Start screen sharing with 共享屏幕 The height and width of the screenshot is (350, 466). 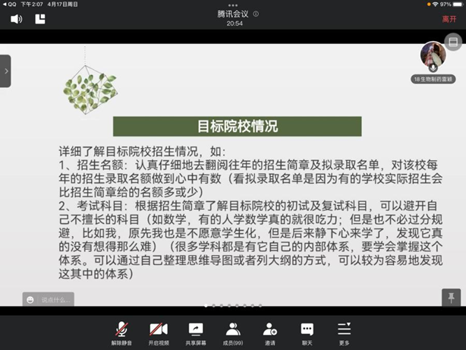coord(196,333)
